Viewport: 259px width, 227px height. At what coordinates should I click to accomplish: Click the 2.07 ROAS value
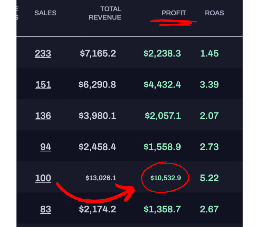pyautogui.click(x=209, y=116)
